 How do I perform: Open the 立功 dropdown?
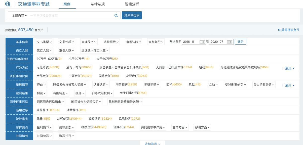coord(213,85)
